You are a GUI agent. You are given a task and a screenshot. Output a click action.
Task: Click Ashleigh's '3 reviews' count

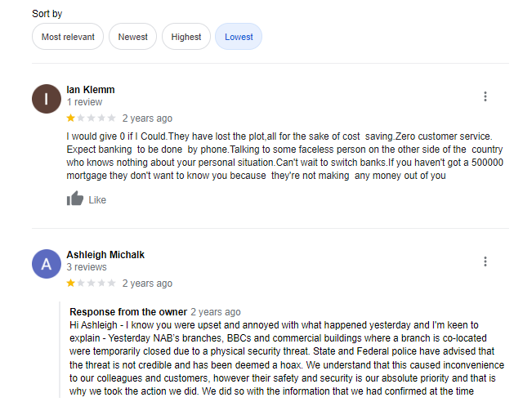coord(87,267)
